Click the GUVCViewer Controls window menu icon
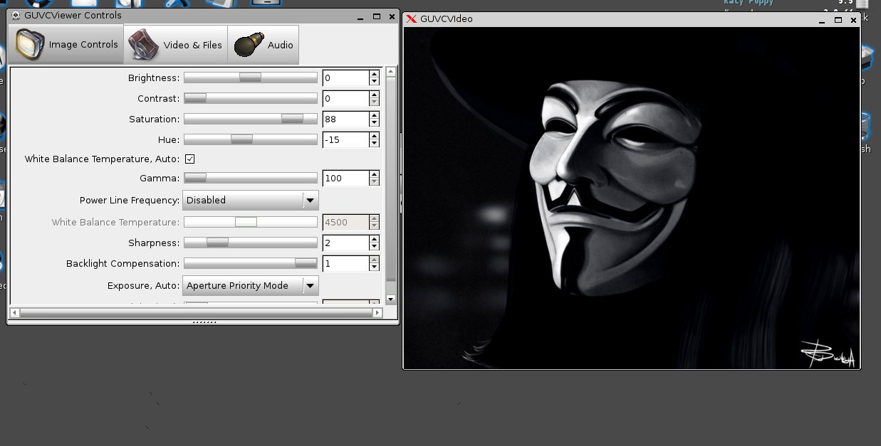This screenshot has height=446, width=881. 16,15
